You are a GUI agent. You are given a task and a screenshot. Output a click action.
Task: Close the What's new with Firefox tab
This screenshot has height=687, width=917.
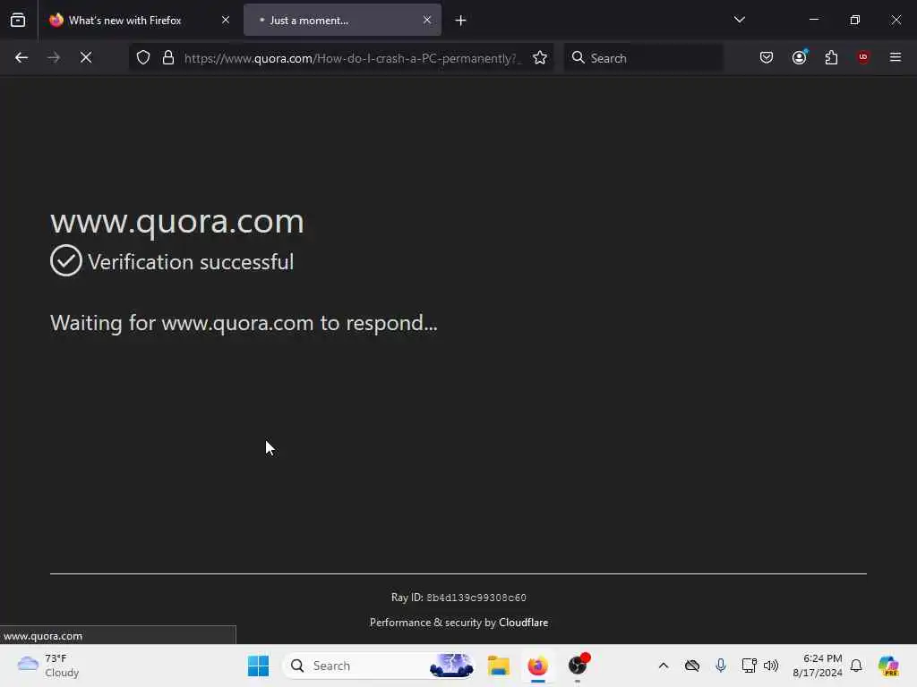coord(225,20)
